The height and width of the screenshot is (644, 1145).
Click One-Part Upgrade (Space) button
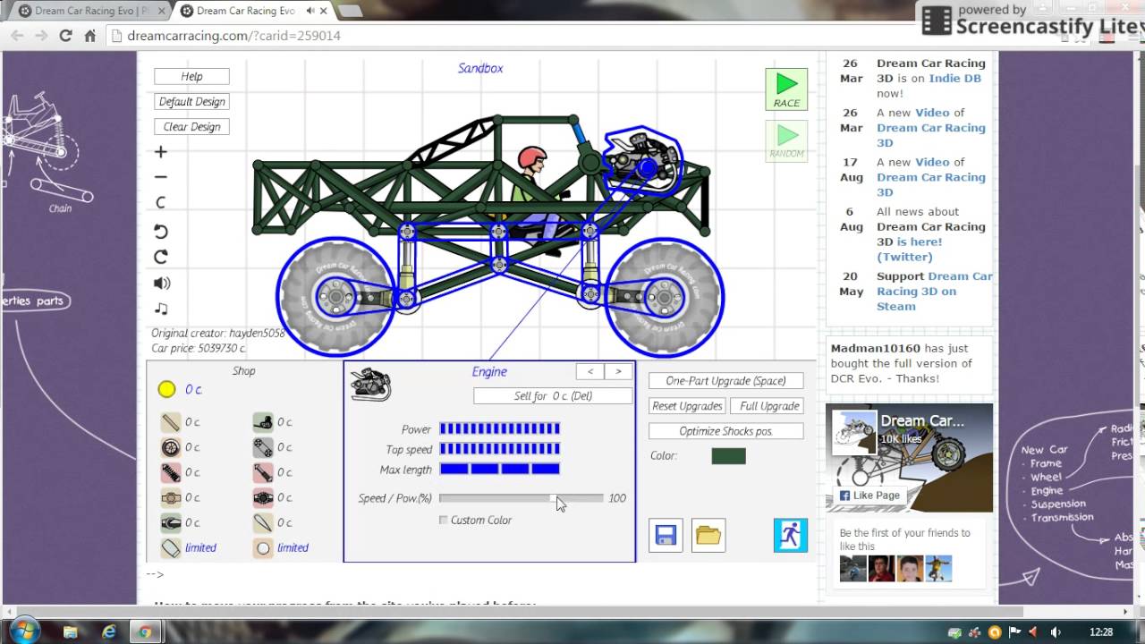pos(726,381)
